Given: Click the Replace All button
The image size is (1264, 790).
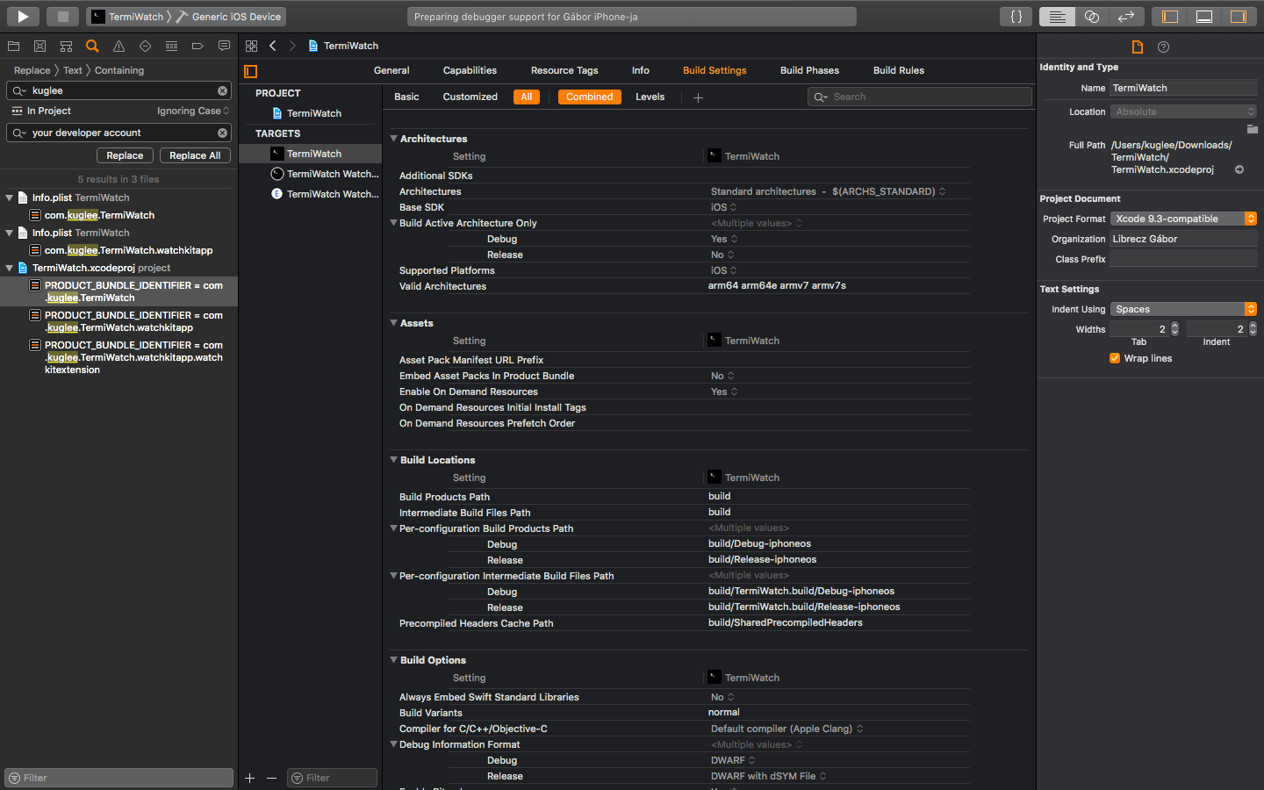Looking at the screenshot, I should 195,155.
